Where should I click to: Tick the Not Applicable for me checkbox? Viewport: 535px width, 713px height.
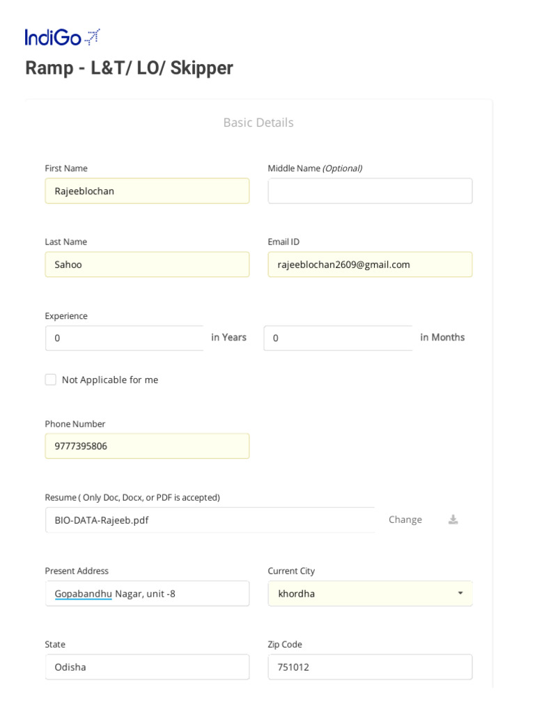(51, 379)
